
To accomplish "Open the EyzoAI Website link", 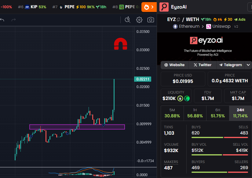I will click(x=174, y=65).
